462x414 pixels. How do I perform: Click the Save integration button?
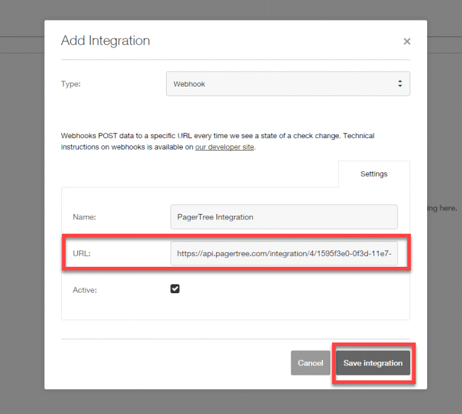pos(372,364)
